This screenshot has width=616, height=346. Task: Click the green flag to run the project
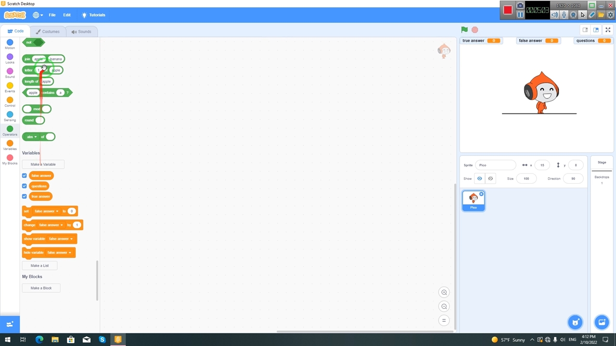tap(464, 30)
